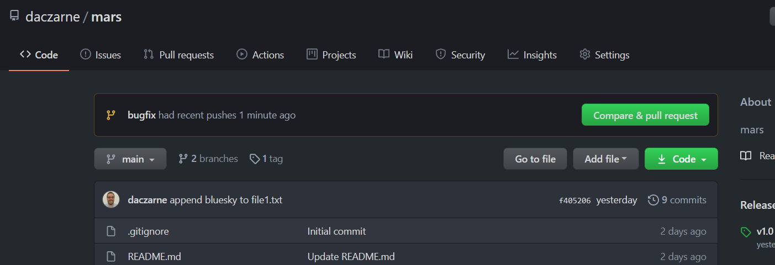This screenshot has height=265, width=775.
Task: Click the daczarne avatar thumbnail
Action: point(111,200)
